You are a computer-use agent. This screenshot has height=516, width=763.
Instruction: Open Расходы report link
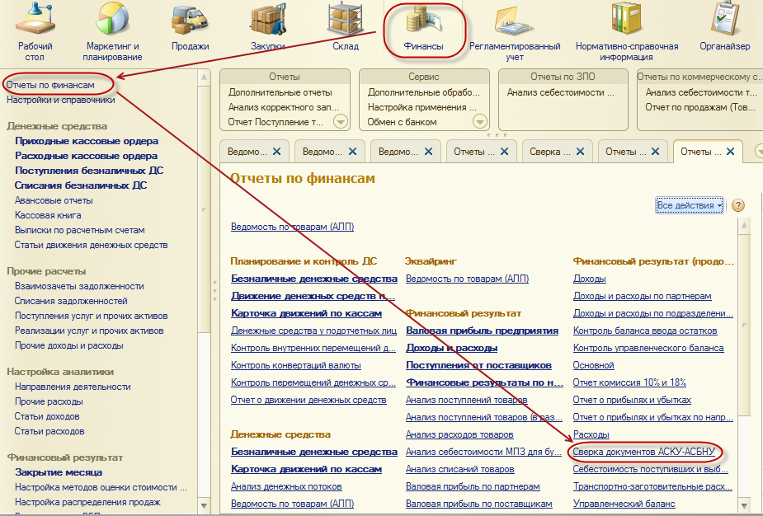click(x=591, y=434)
